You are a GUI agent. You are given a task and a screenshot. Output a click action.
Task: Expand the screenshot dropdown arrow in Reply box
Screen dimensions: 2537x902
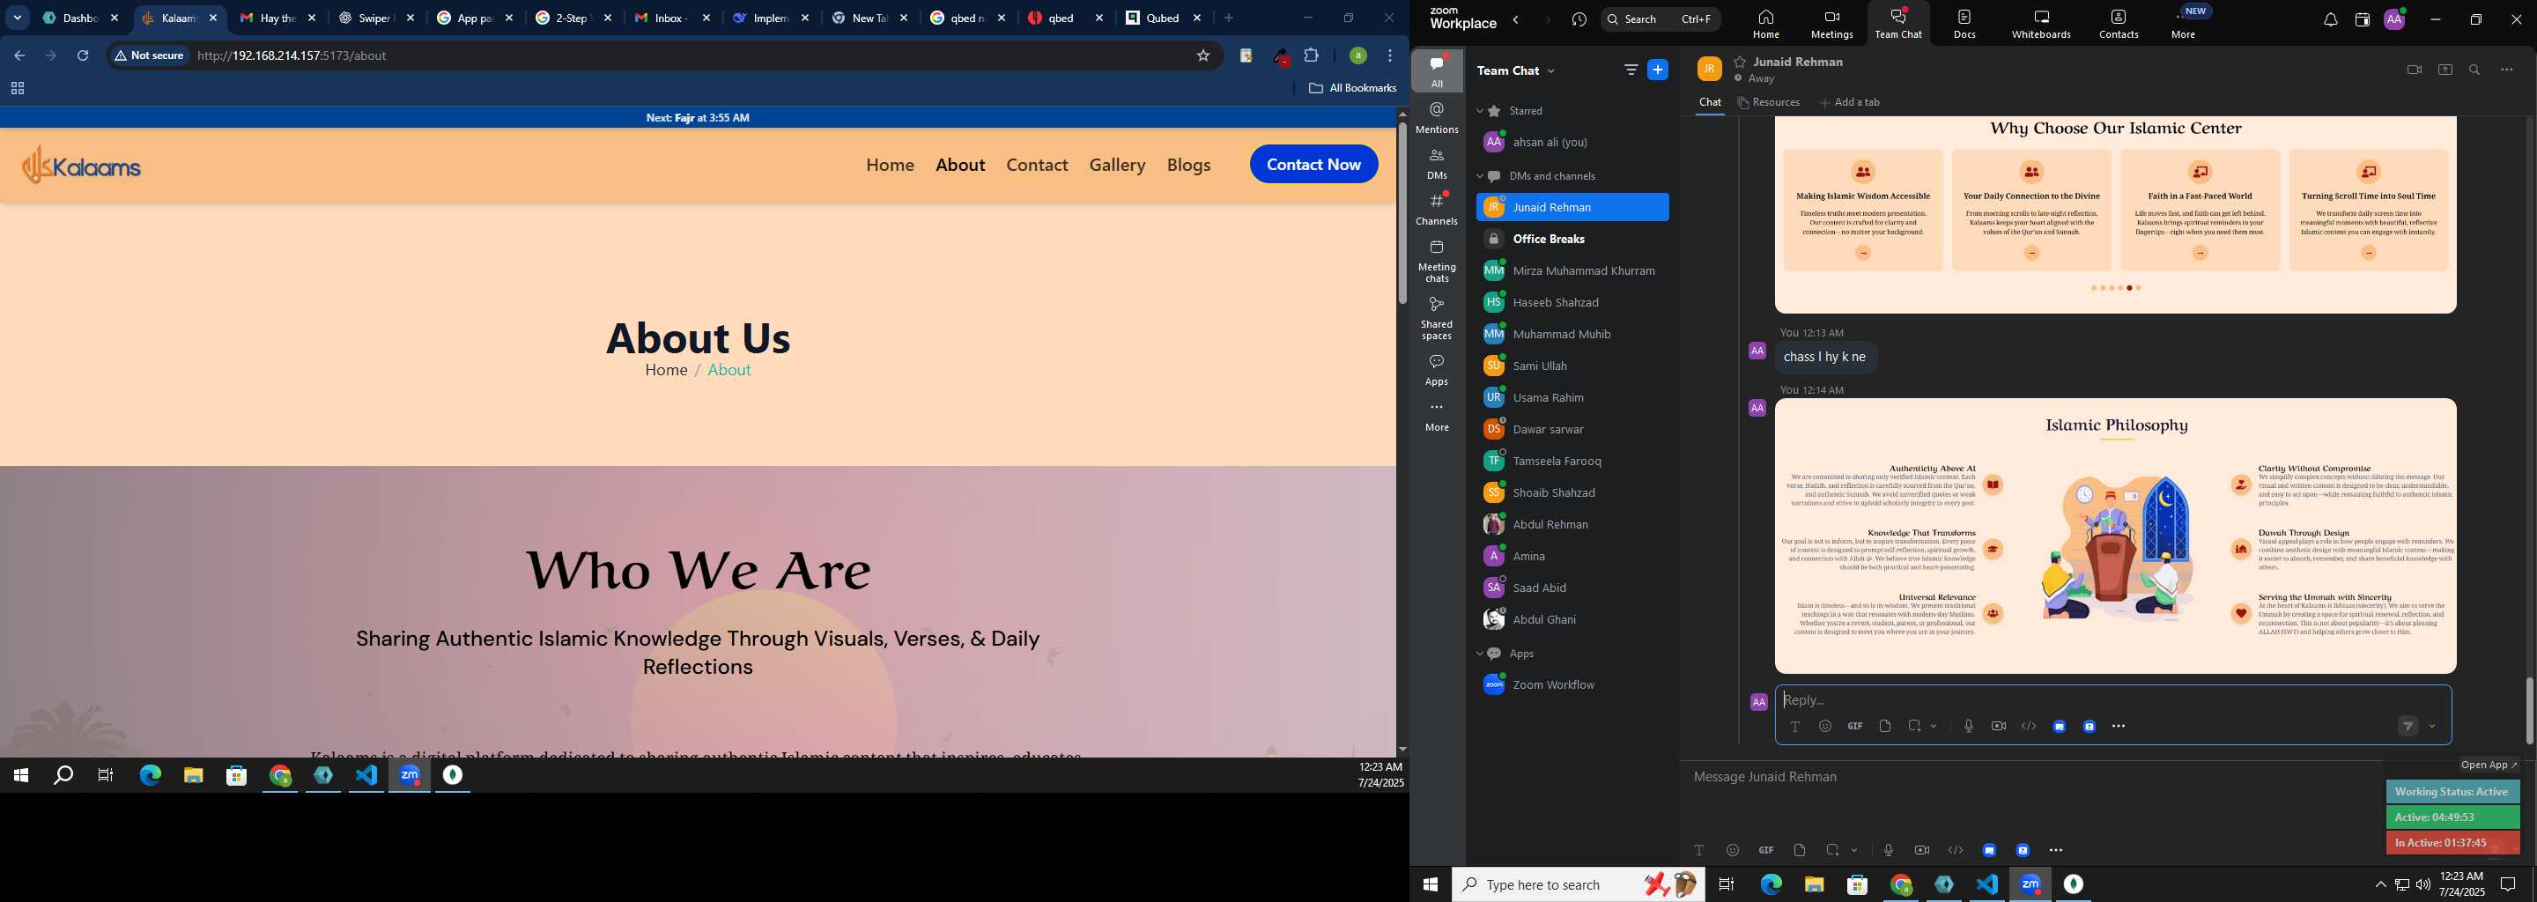pyautogui.click(x=1934, y=727)
